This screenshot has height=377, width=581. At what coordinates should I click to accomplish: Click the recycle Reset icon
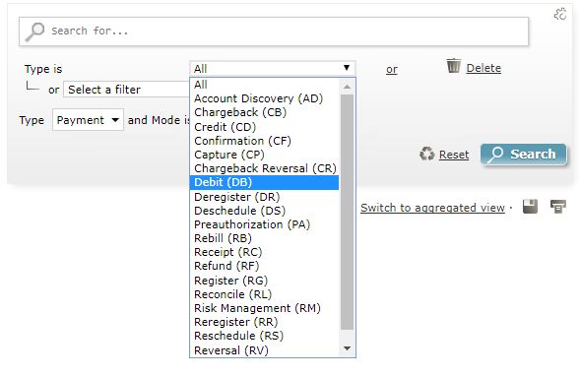426,154
